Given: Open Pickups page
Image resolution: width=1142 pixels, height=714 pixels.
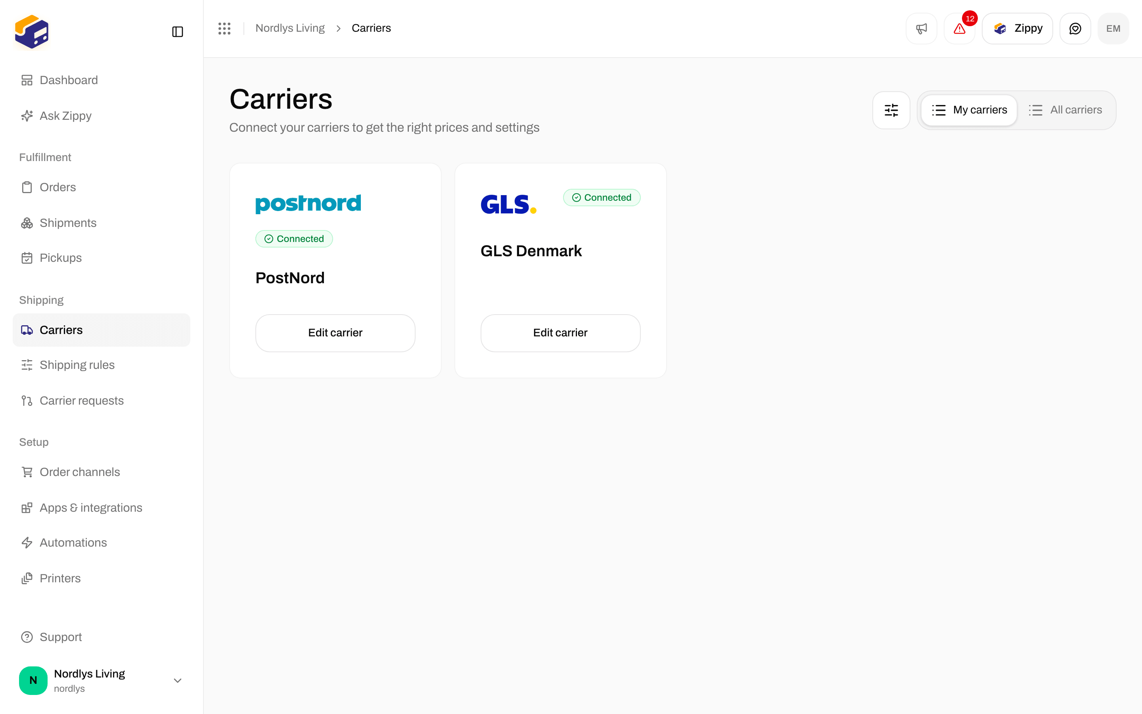Looking at the screenshot, I should 102,258.
